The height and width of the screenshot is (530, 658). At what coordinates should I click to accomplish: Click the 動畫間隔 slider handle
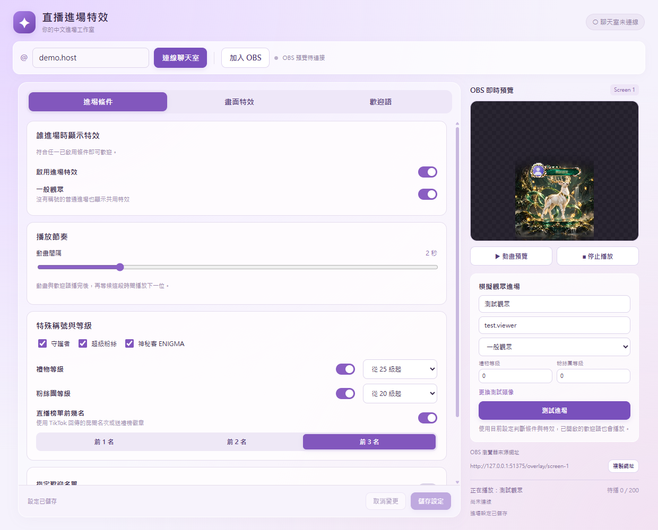(120, 267)
